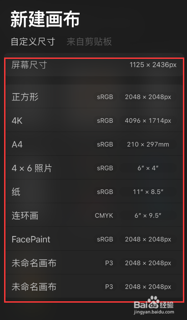187x320 pixels.
Task: Choose the upper 未命名画布 P3 canvas
Action: [94, 262]
